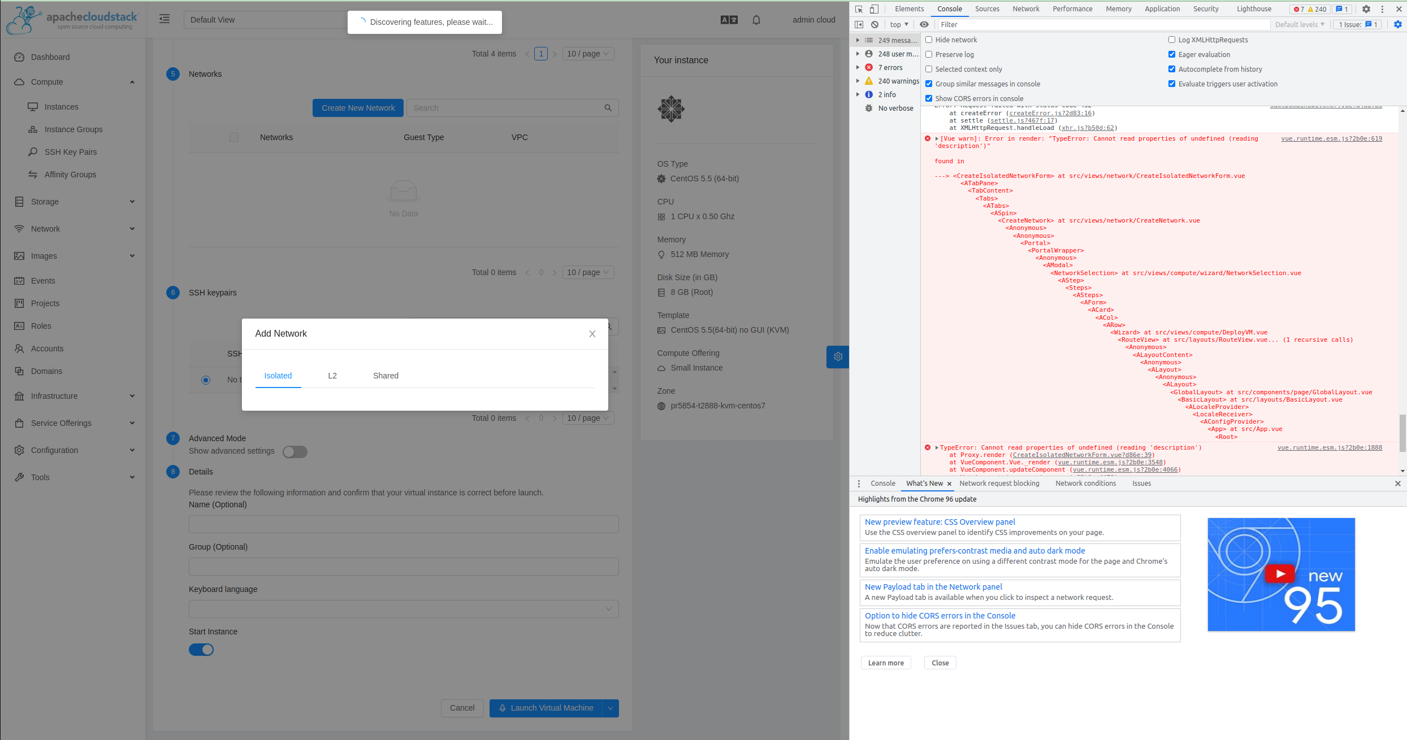Uncheck Group similar messages in console

[x=929, y=84]
